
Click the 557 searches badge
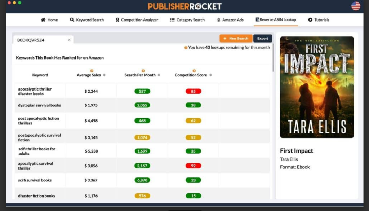click(x=142, y=91)
